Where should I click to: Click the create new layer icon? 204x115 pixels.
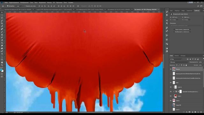tap(198, 112)
